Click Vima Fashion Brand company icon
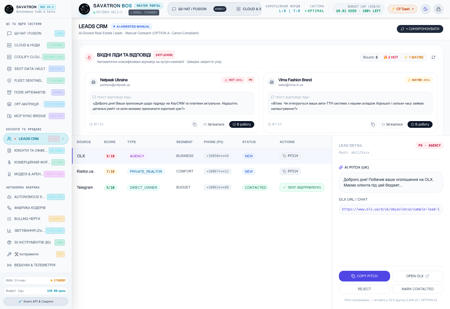The height and width of the screenshot is (309, 450). pyautogui.click(x=272, y=82)
